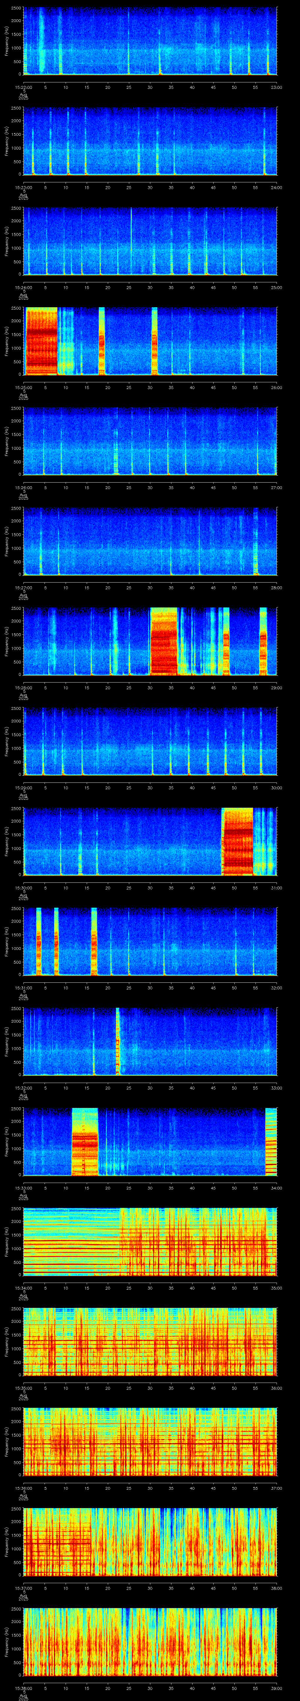This screenshot has width=300, height=1701.
Task: Click the 15:29:00 time label
Action: coord(23,788)
